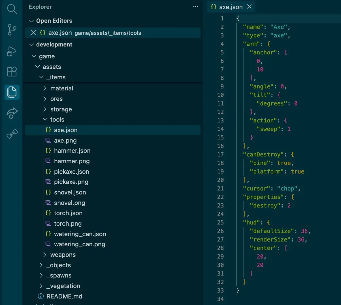Image resolution: width=341 pixels, height=305 pixels.
Task: Open Run and Debug view icon
Action: tap(12, 51)
